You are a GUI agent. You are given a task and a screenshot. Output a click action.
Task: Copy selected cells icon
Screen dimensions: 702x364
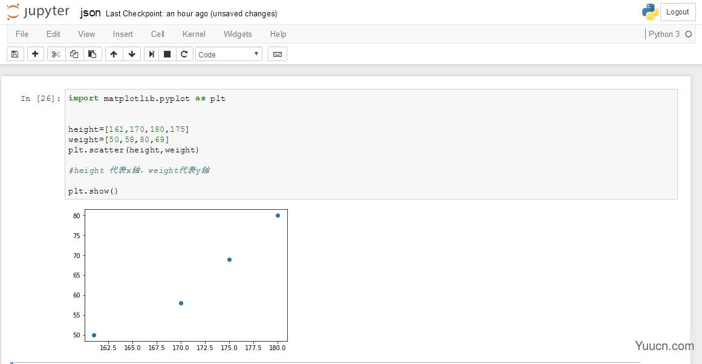point(74,54)
